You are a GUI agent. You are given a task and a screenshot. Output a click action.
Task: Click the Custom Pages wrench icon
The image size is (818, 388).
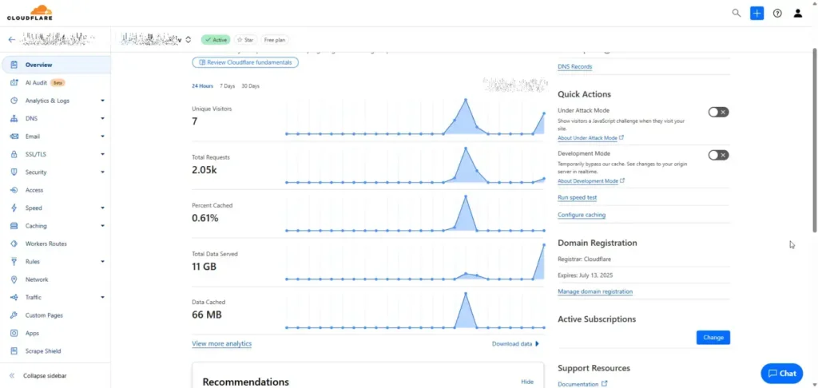pyautogui.click(x=14, y=315)
